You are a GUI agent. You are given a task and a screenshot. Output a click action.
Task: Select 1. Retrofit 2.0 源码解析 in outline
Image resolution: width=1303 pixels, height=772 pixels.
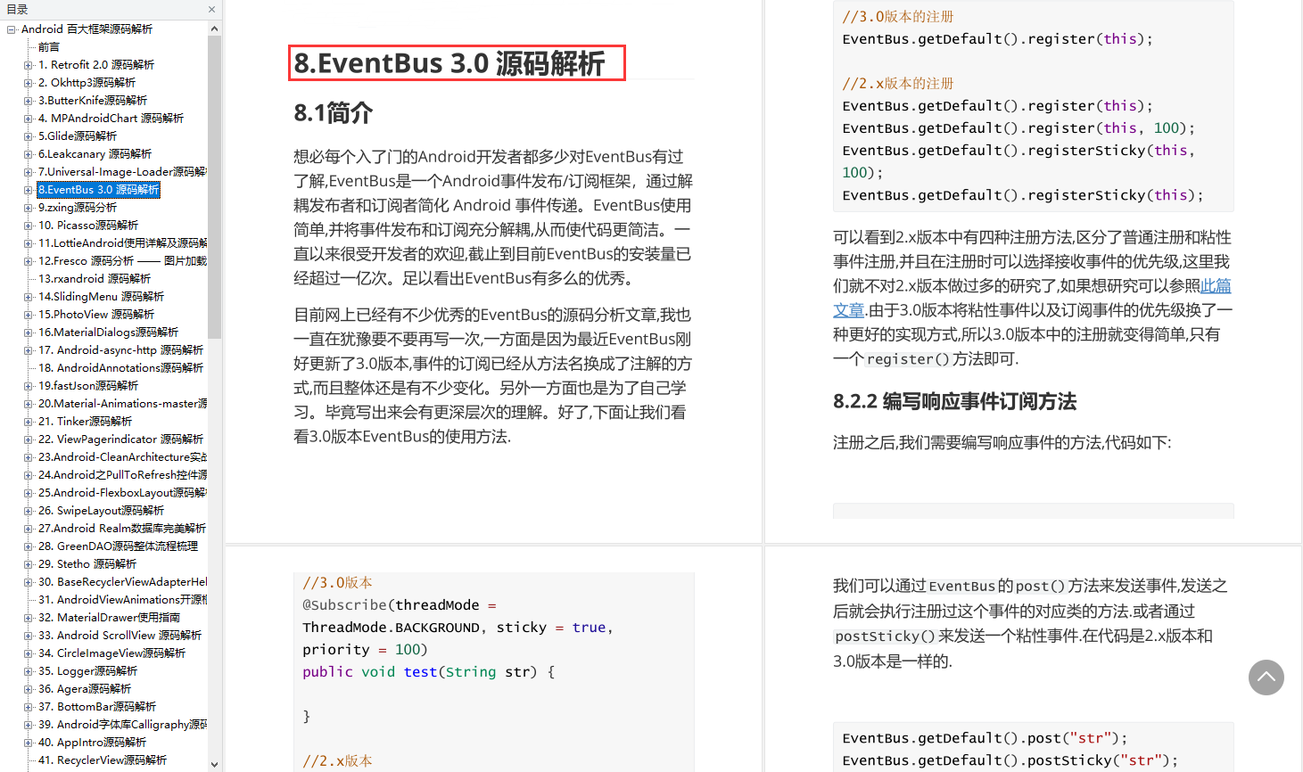point(96,65)
